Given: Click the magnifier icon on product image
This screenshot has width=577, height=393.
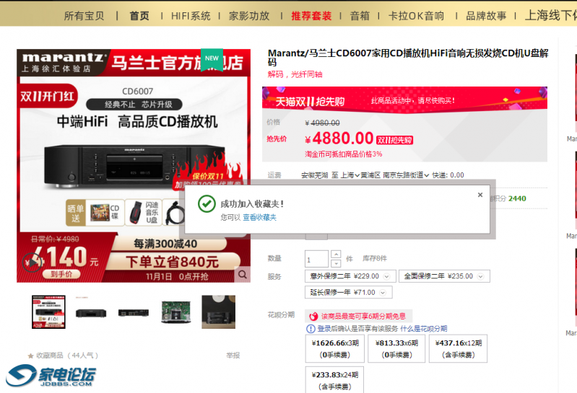Looking at the screenshot, I should [x=243, y=274].
